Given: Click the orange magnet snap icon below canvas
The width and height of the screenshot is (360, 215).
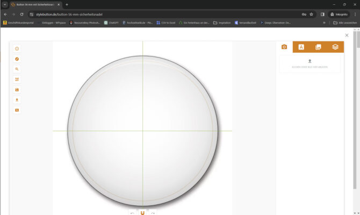Looking at the screenshot, I should 142,213.
